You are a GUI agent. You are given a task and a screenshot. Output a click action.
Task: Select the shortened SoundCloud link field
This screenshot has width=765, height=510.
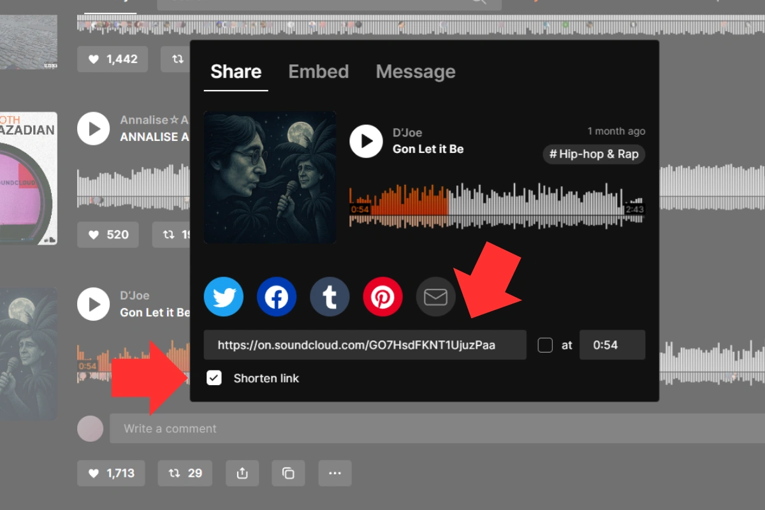coord(365,345)
